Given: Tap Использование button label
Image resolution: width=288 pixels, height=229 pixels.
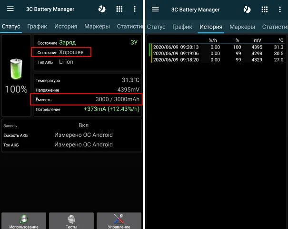Looking at the screenshot, I should [x=24, y=227].
